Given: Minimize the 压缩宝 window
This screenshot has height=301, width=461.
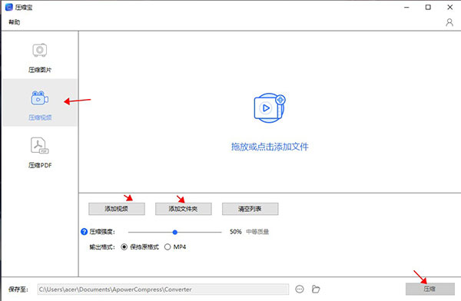Looking at the screenshot, I should [x=406, y=8].
